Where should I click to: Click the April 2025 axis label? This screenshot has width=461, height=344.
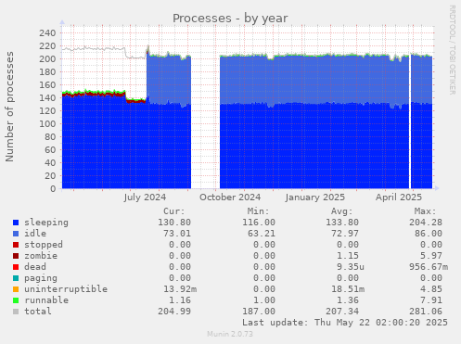tap(399, 197)
